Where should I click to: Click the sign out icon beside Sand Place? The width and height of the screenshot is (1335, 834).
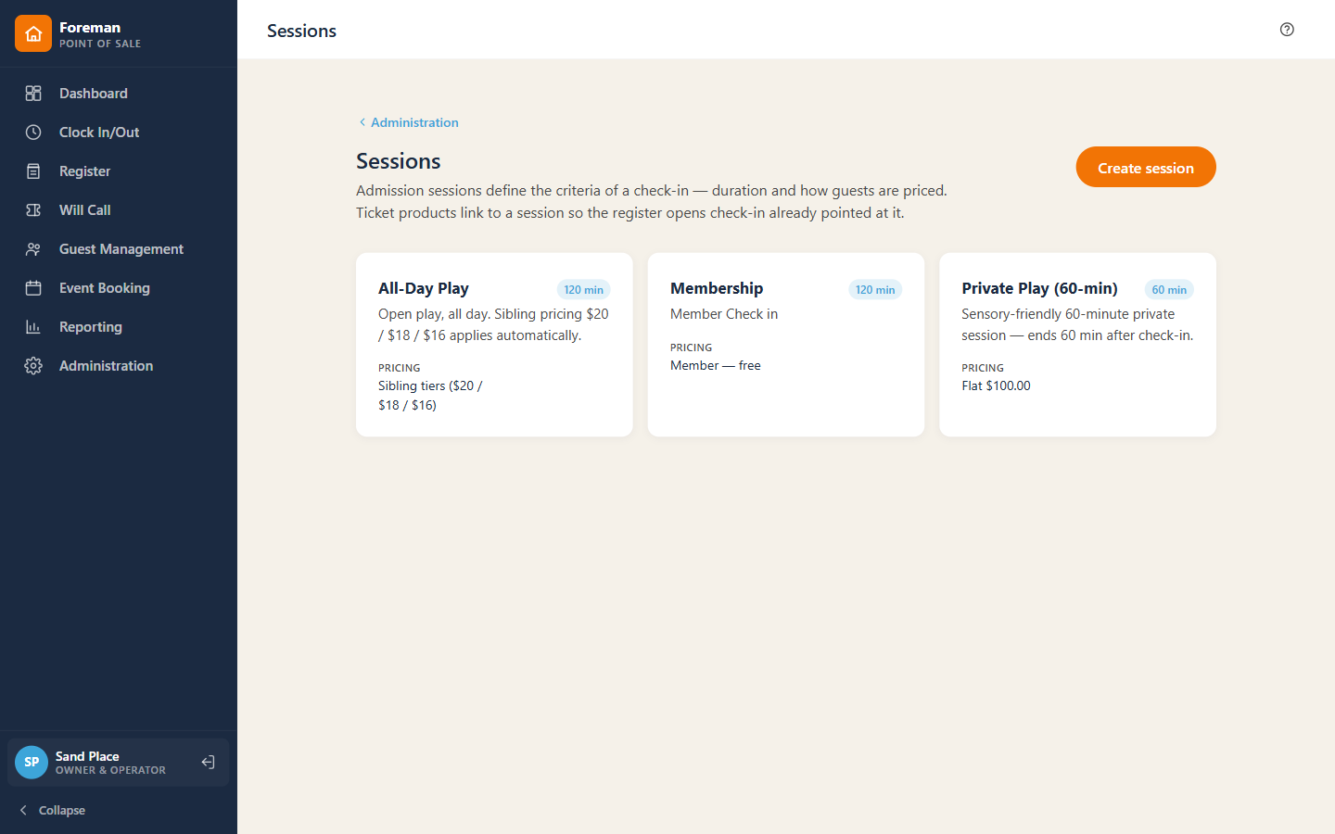209,762
